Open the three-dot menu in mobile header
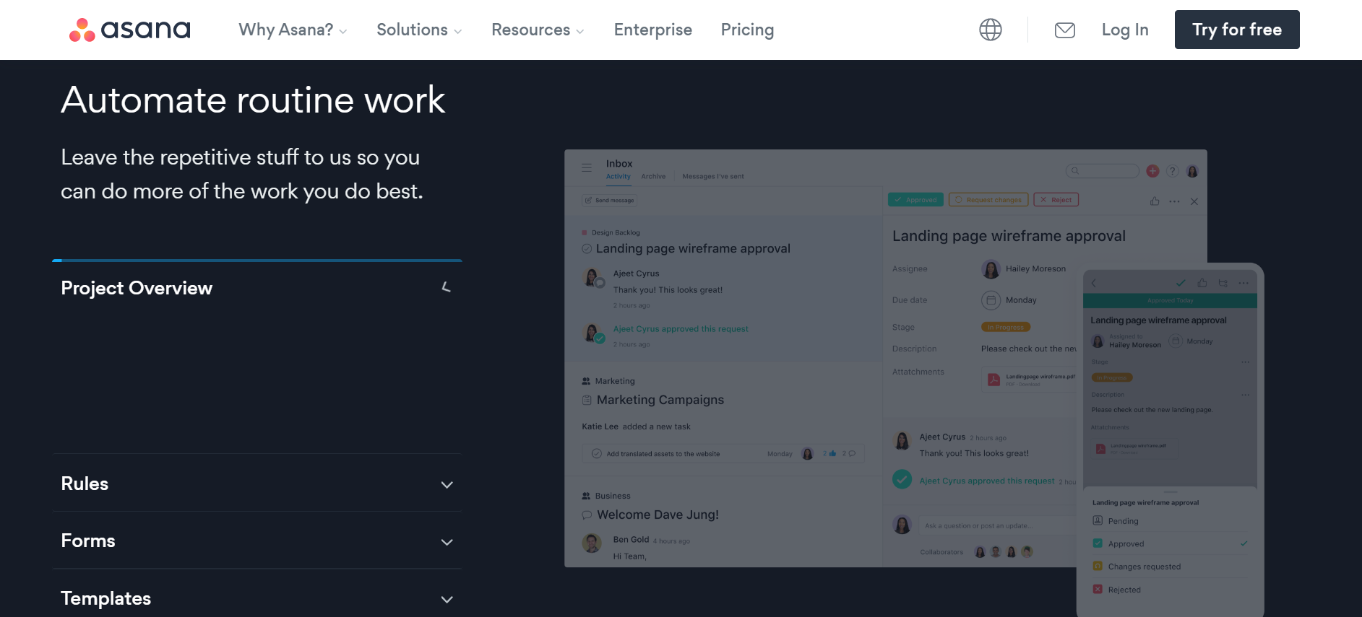This screenshot has height=617, width=1362. (x=1244, y=283)
